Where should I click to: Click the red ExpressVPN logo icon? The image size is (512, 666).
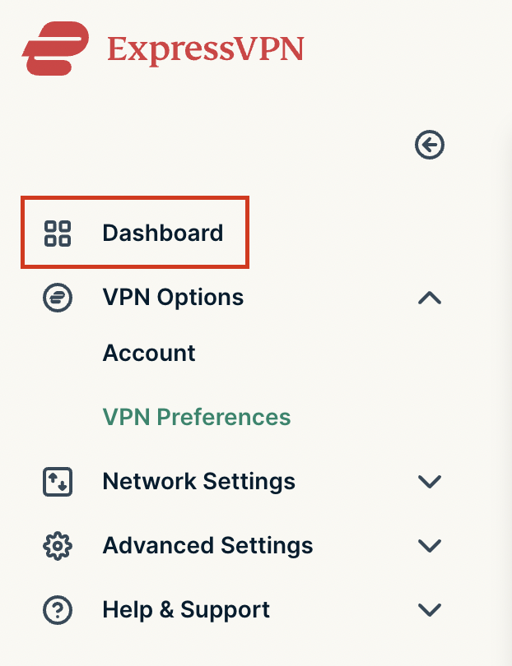tap(56, 49)
